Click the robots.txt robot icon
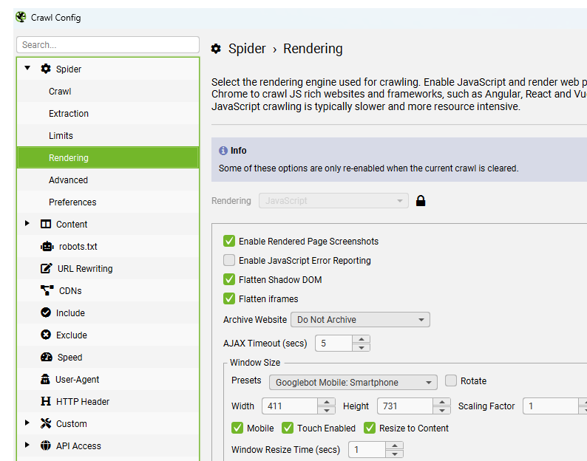587x461 pixels. tap(46, 247)
